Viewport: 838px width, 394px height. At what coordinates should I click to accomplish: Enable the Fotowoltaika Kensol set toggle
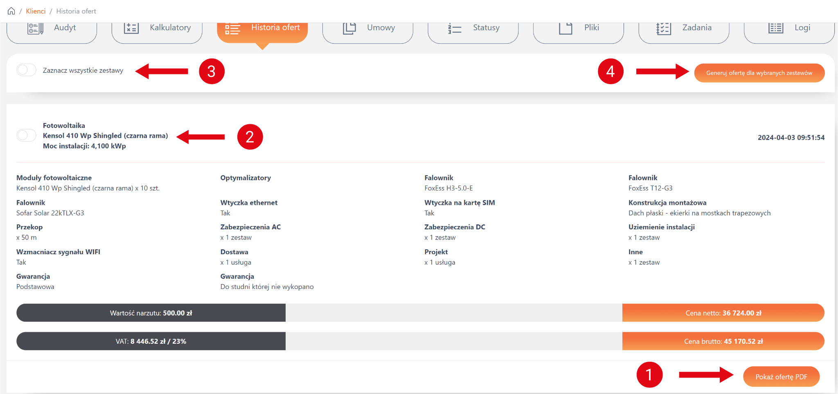[x=26, y=135]
